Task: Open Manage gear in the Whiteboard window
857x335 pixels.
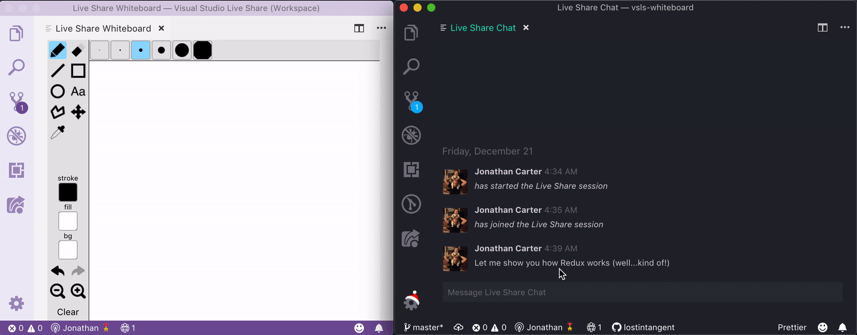Action: (x=17, y=303)
